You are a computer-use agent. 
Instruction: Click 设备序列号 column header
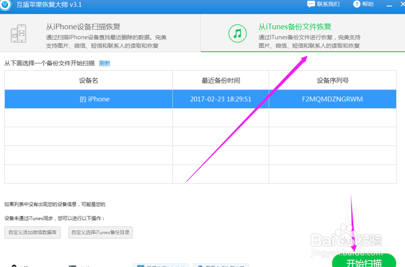tap(333, 80)
